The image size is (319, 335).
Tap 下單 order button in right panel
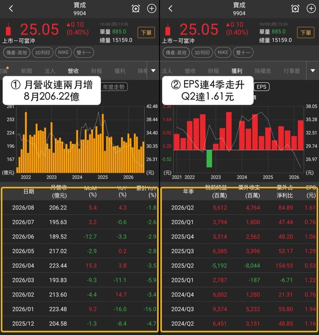(x=306, y=33)
